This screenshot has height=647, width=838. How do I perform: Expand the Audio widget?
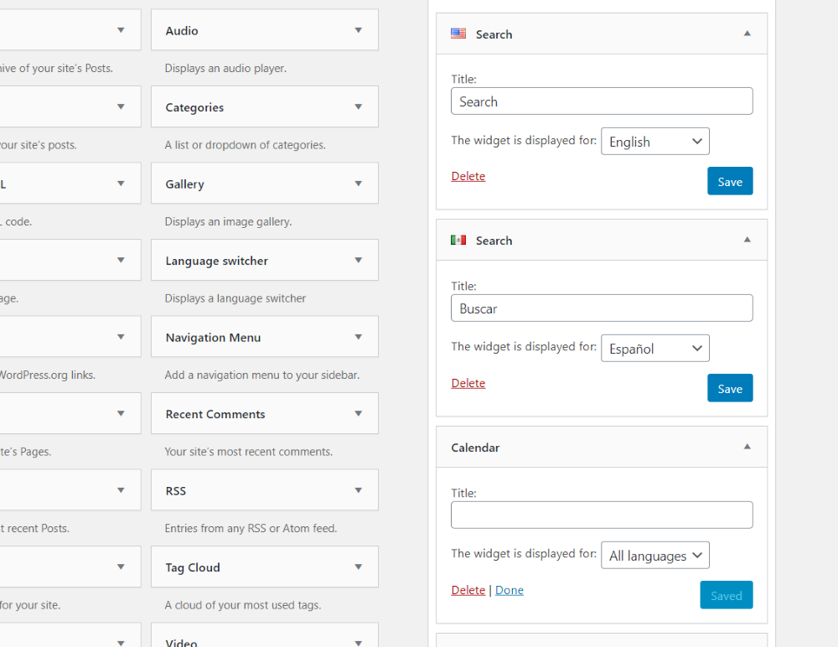(x=358, y=30)
